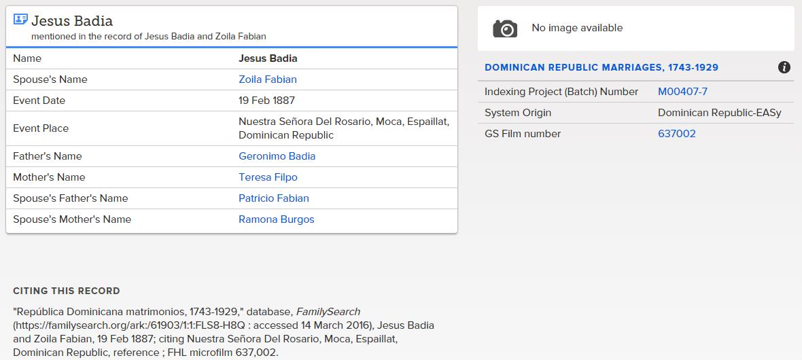Click the record card icon beside Jesus Badia
The height and width of the screenshot is (360, 802).
[x=20, y=20]
